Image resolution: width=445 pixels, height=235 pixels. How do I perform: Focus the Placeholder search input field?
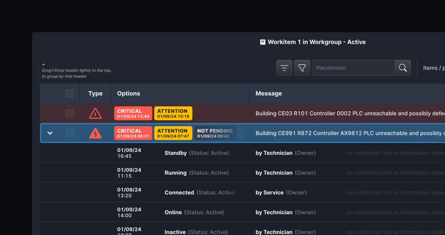click(353, 68)
